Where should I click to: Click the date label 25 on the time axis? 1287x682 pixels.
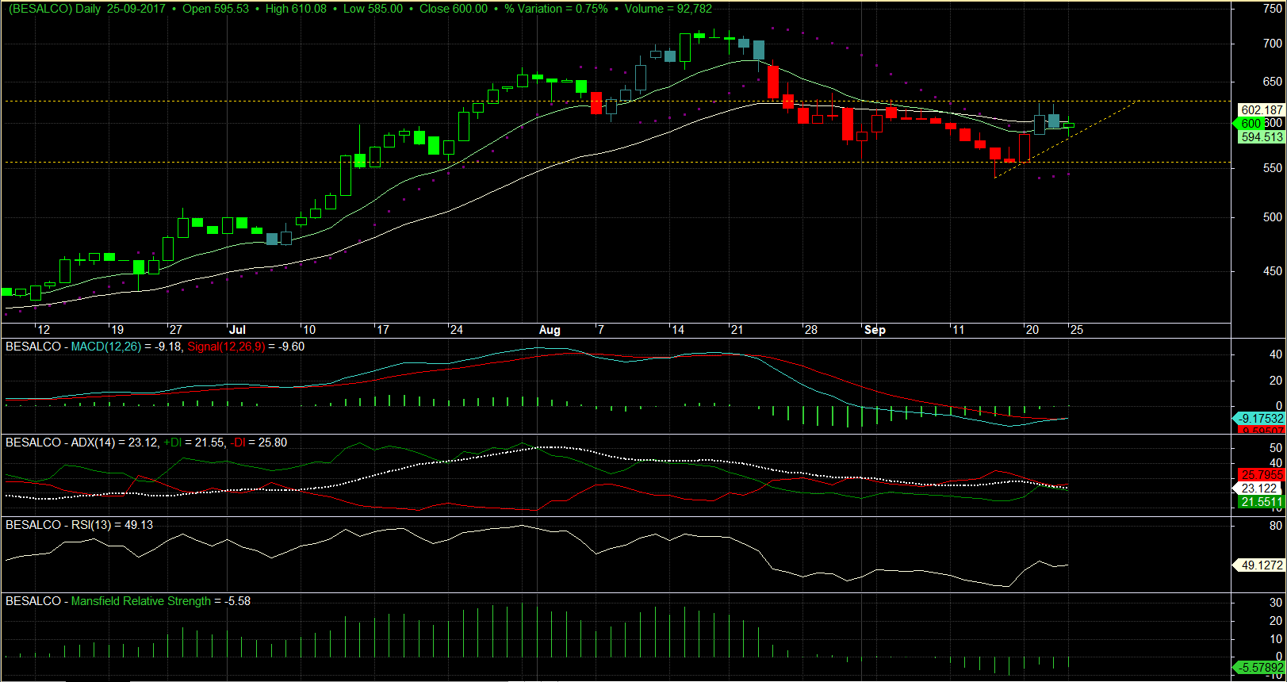(x=1076, y=330)
